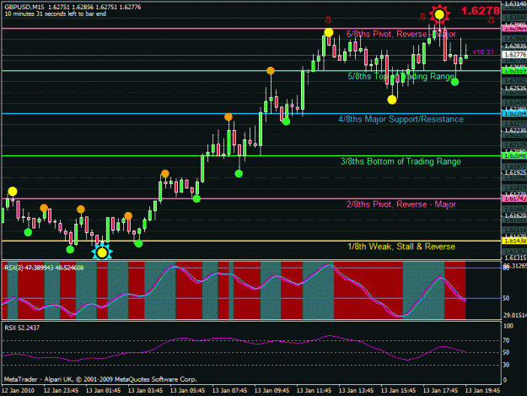The image size is (527, 396).
Task: Click the 29.0151 value on RSX(2) scale
Action: (x=515, y=315)
